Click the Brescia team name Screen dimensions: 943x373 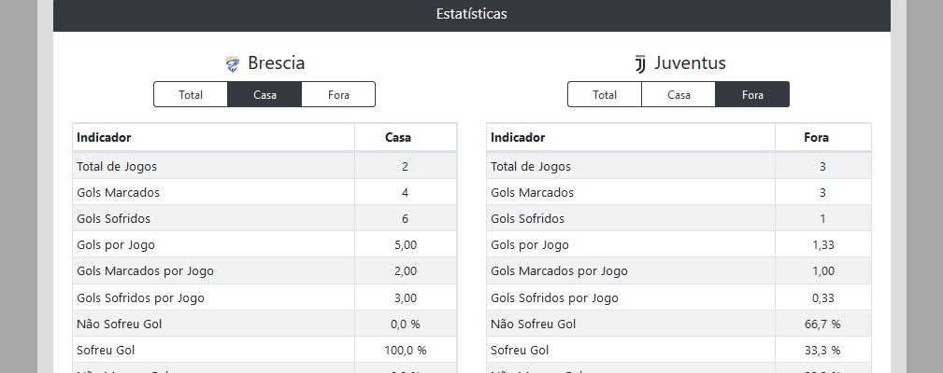[x=276, y=63]
